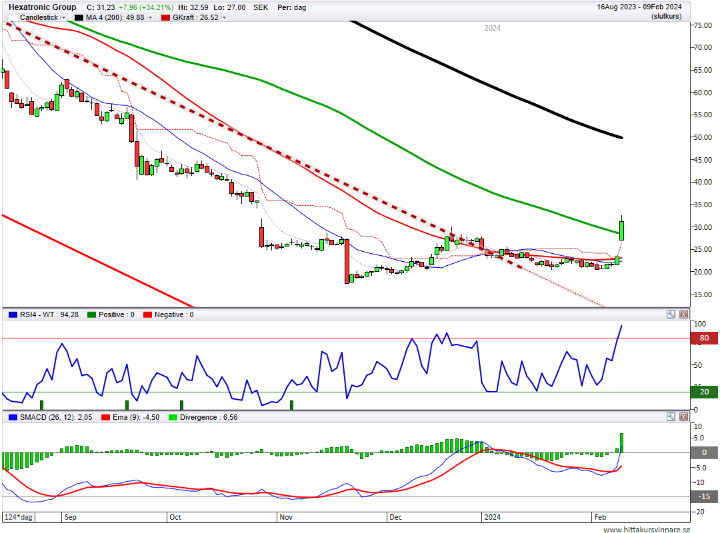This screenshot has height=533, width=720.
Task: Select the Sep marker on the timeline
Action: tap(70, 517)
